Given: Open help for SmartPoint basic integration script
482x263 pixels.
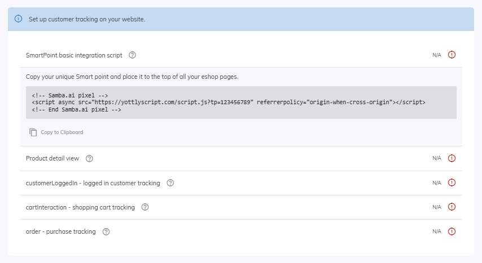Looking at the screenshot, I should coord(133,55).
